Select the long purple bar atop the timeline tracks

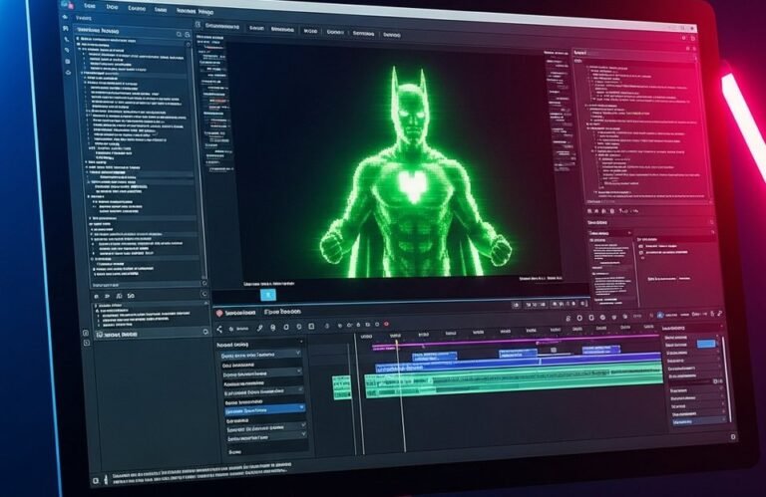[516, 342]
